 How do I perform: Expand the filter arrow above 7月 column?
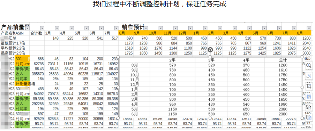[x=116, y=28]
